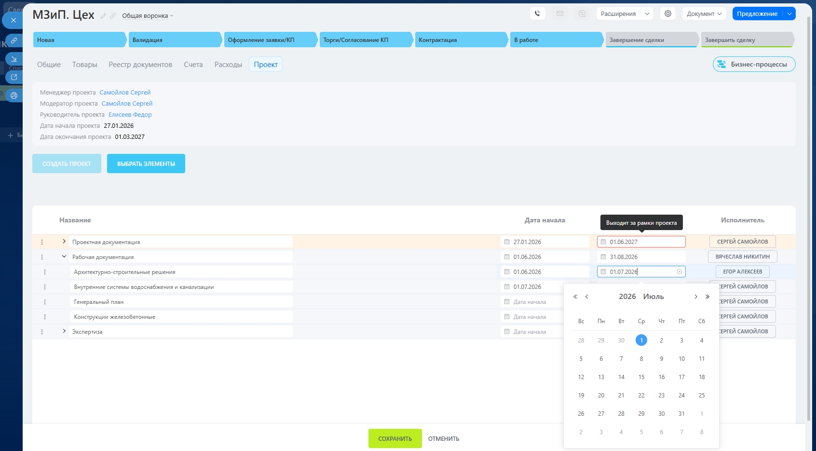Image resolution: width=816 pixels, height=451 pixels.
Task: Click the Елисеев Федор project lead link
Action: pyautogui.click(x=130, y=115)
